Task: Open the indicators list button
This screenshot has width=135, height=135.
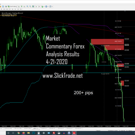Action: [42, 7]
